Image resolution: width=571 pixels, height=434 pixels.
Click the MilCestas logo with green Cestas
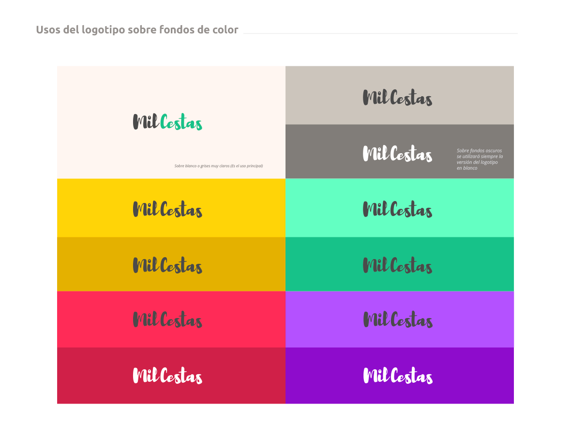(x=167, y=122)
